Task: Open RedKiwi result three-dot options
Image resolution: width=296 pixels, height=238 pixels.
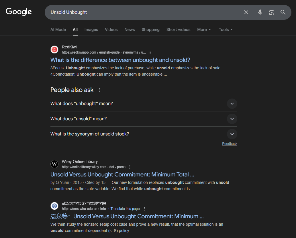Action: 150,52
